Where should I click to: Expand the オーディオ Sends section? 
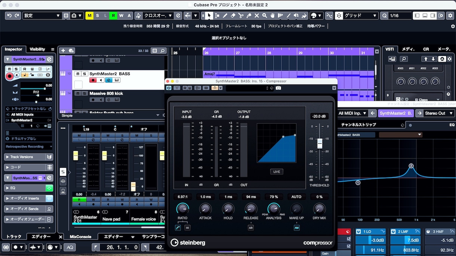coord(25,209)
